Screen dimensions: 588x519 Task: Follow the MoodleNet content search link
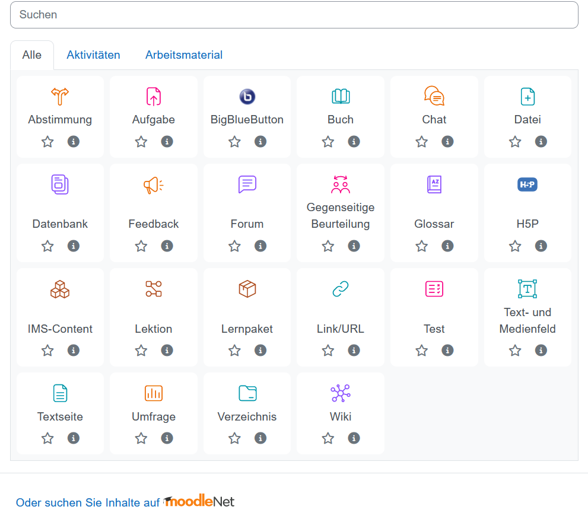pyautogui.click(x=125, y=501)
